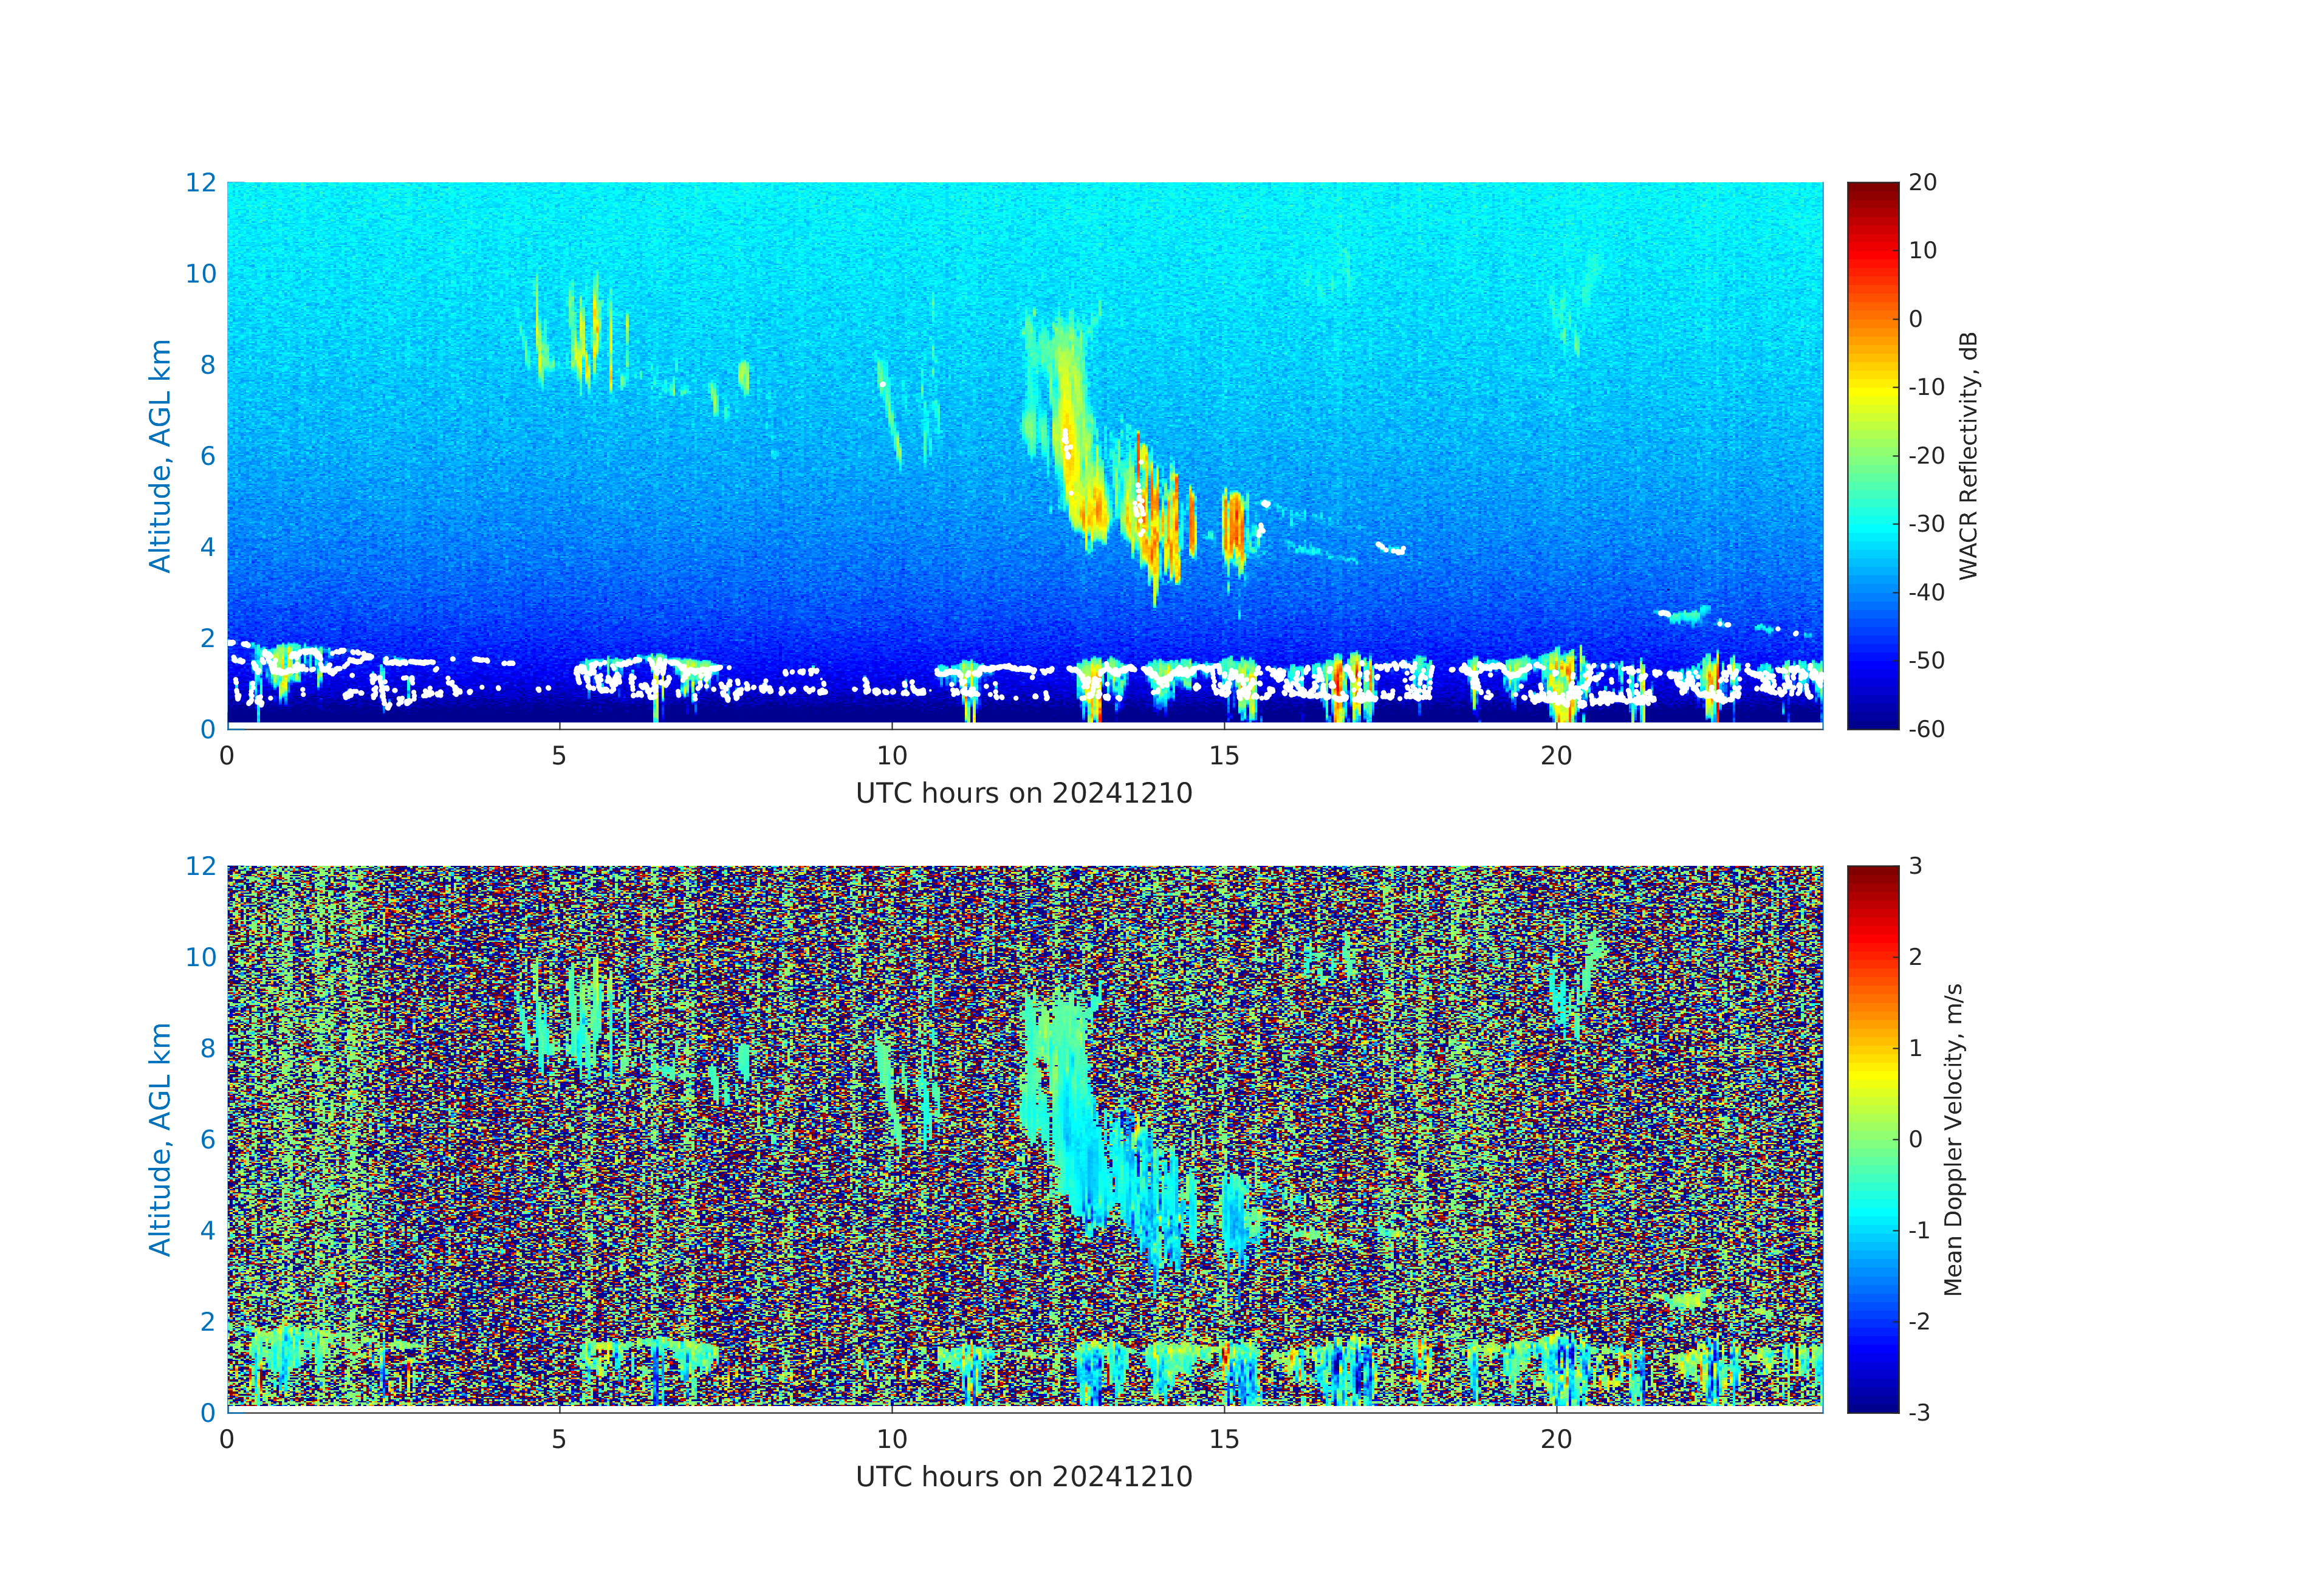This screenshot has width=2324, height=1595.
Task: Click altitude tick 10 on bottom plot
Action: [201, 957]
